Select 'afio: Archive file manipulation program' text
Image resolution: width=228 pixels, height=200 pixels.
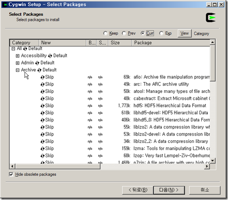coord(172,77)
